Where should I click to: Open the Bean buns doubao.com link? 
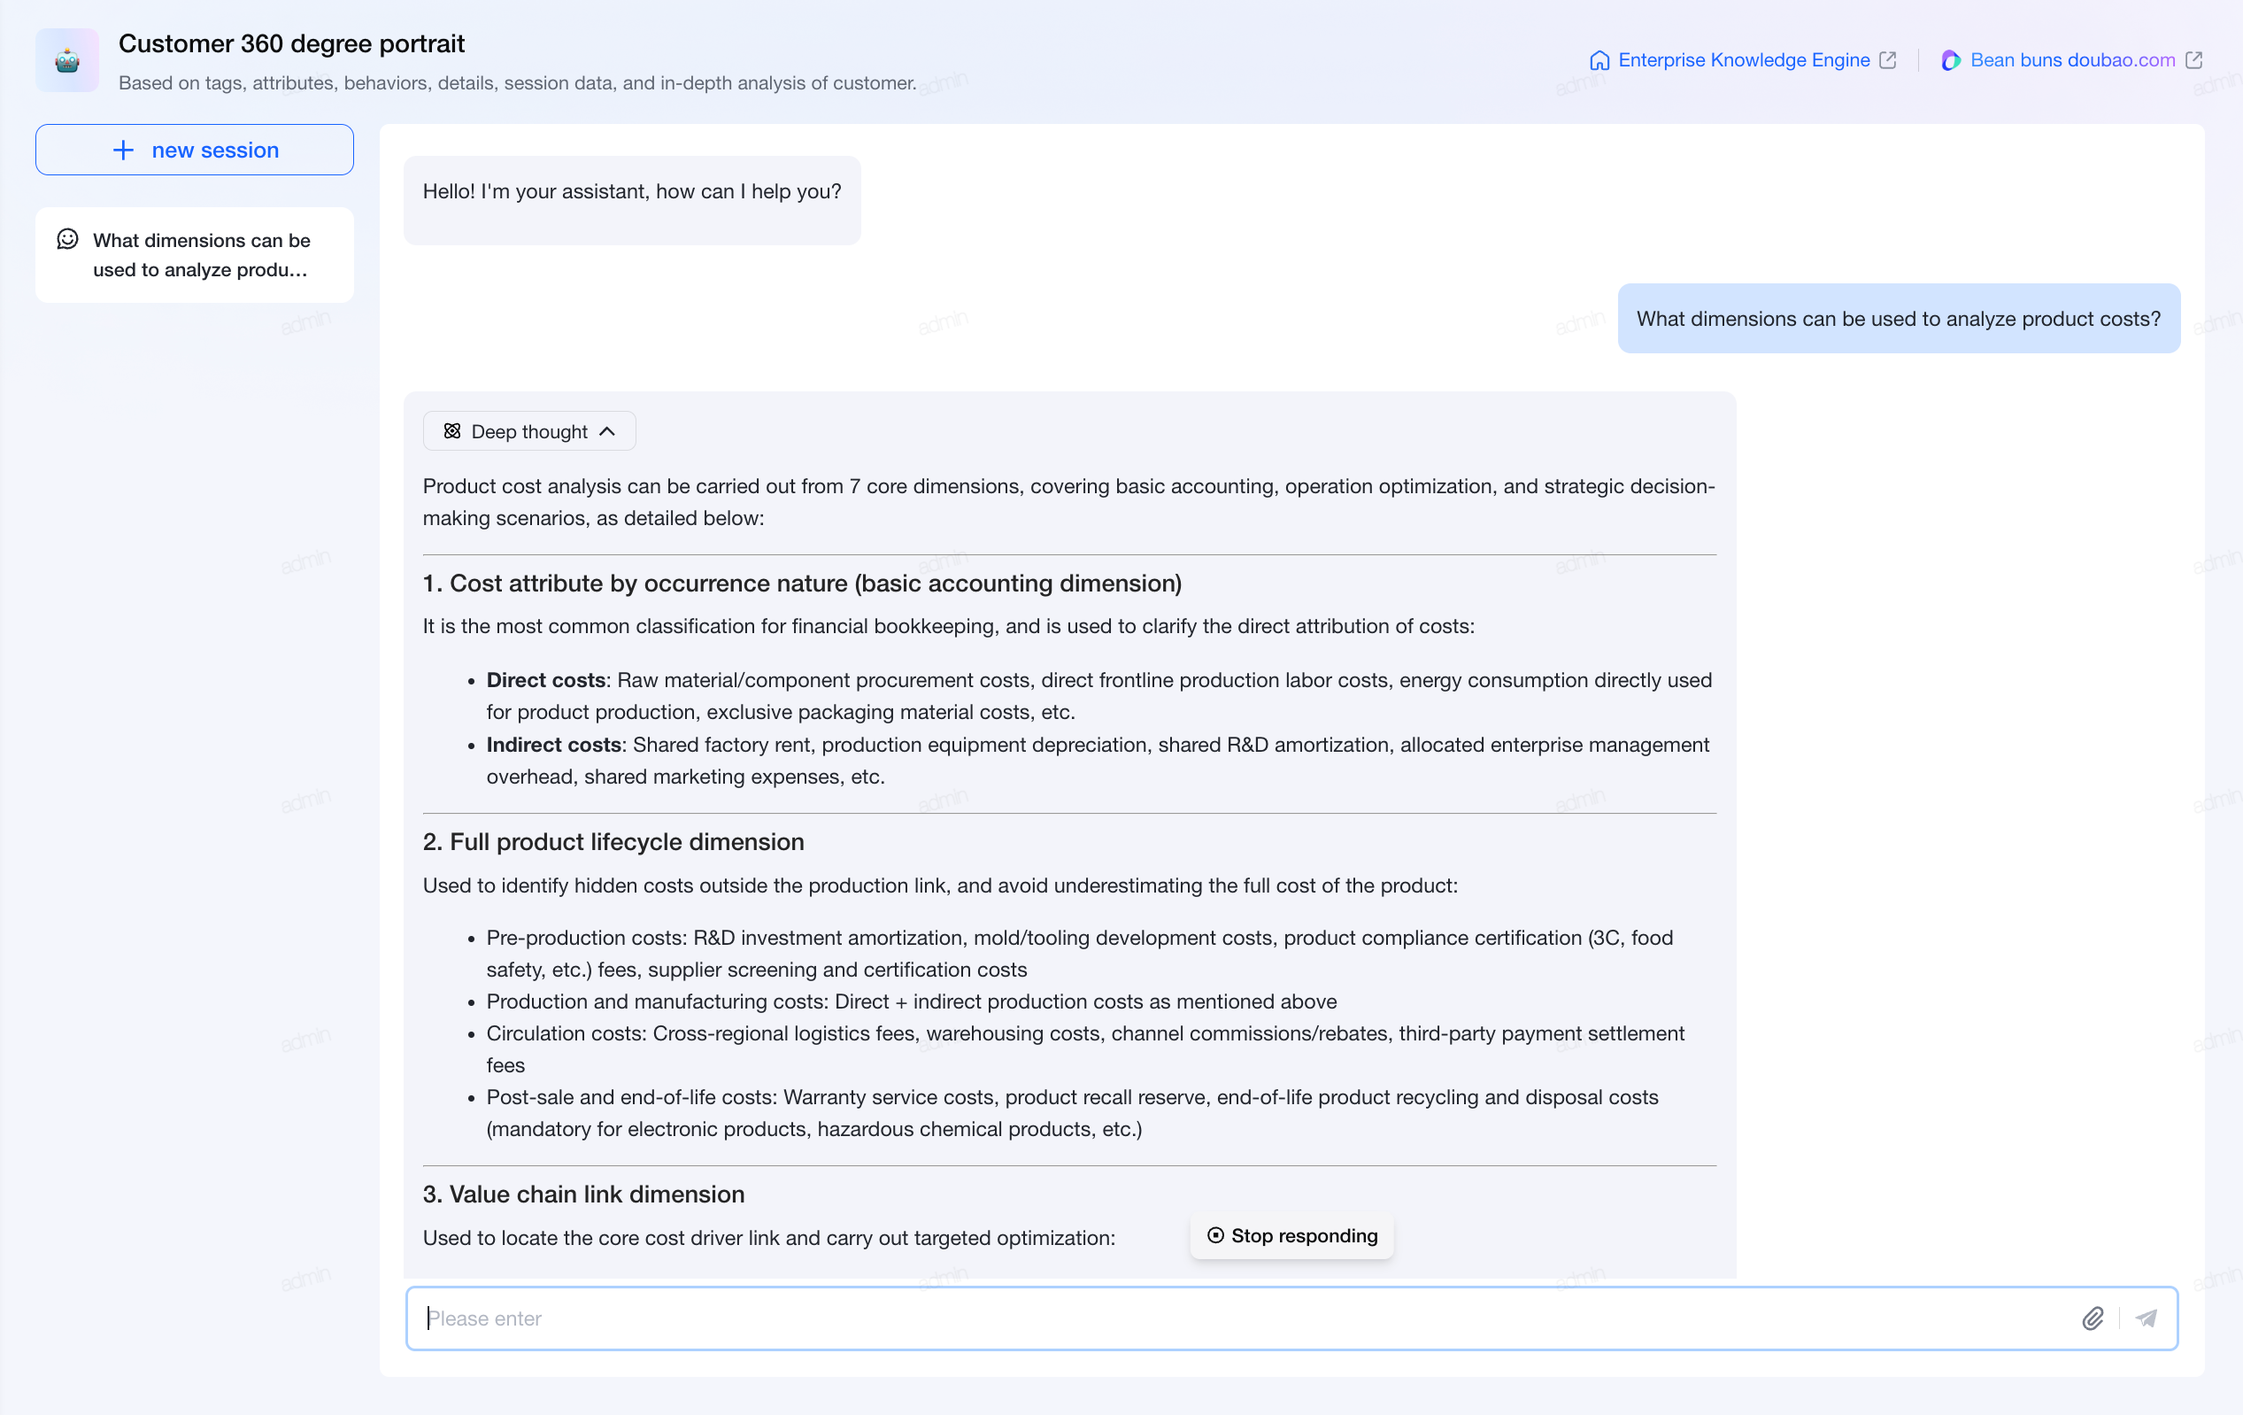[2071, 60]
